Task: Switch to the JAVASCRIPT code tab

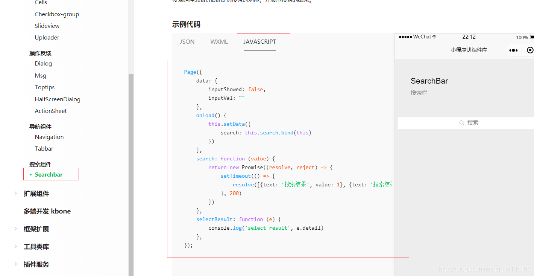Action: (259, 42)
